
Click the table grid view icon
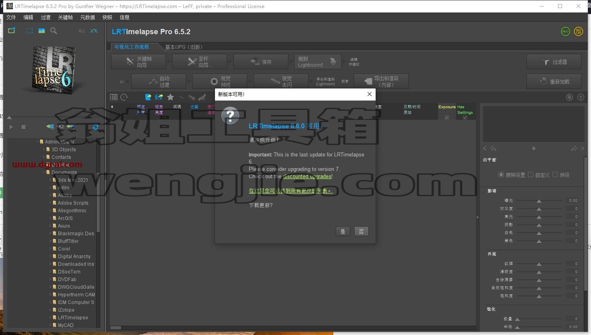point(114,97)
